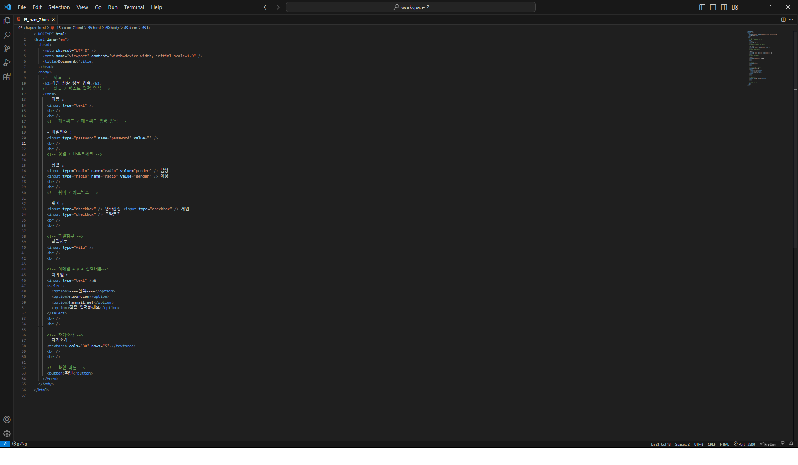Open the editor More Actions ellipsis menu
798x465 pixels.
791,19
